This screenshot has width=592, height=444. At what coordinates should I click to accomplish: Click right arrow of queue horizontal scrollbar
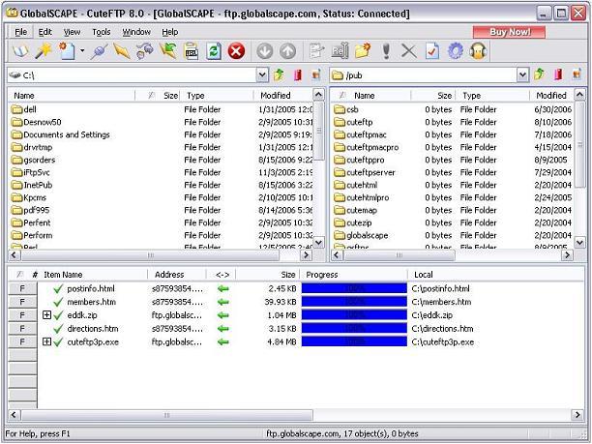[577, 415]
